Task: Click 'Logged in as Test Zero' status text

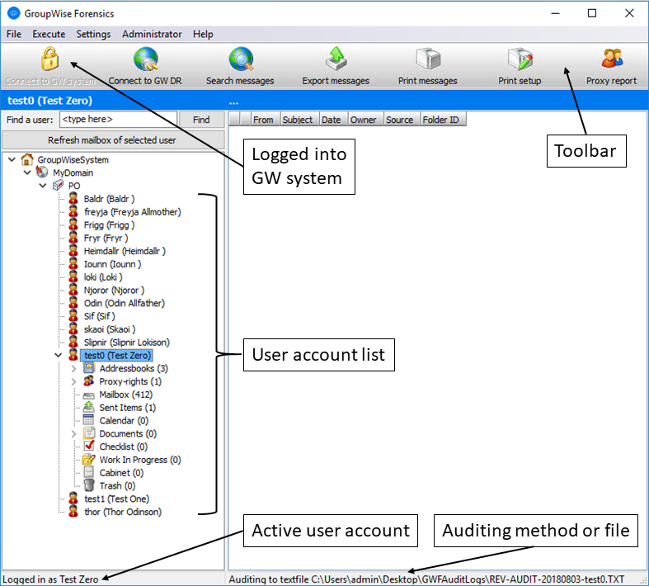Action: pyautogui.click(x=50, y=579)
